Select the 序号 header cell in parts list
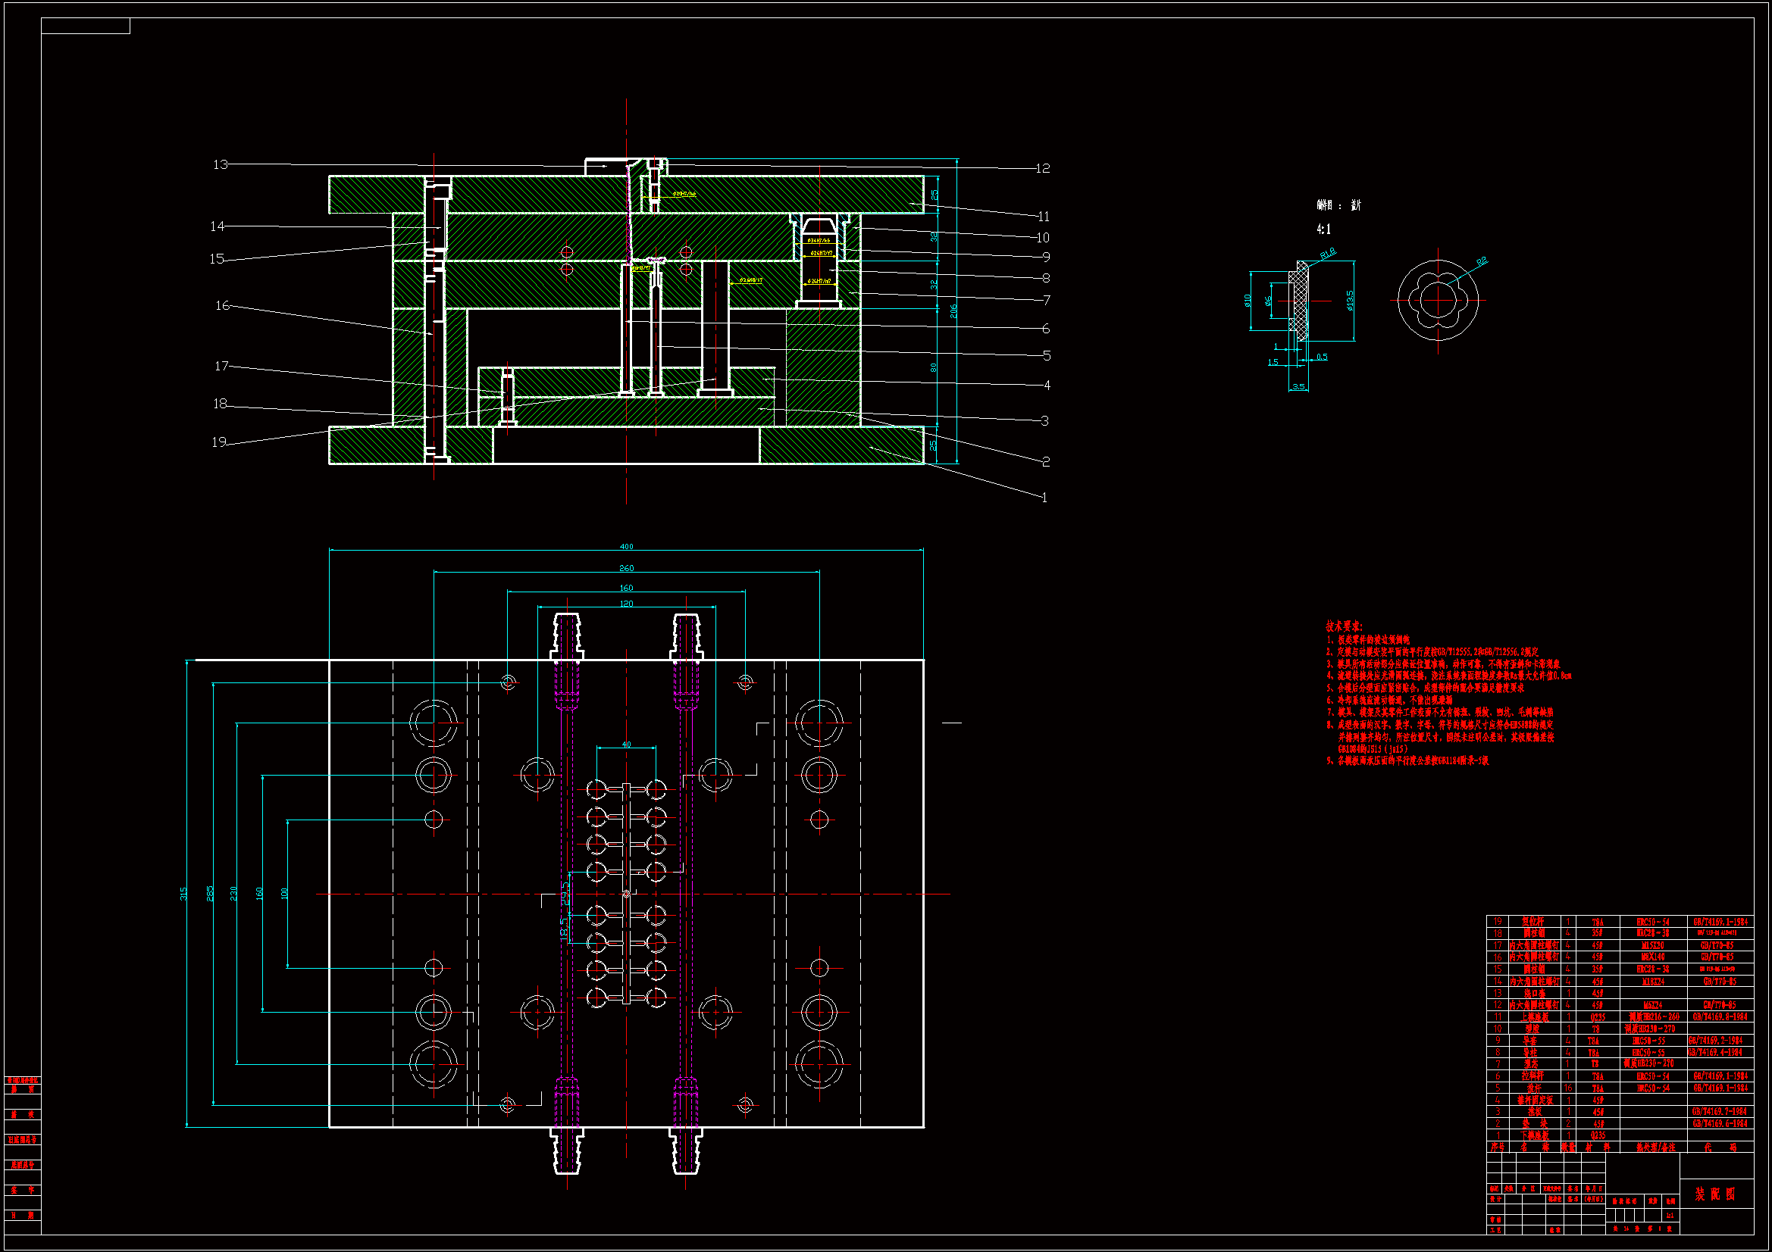 coord(1497,1147)
